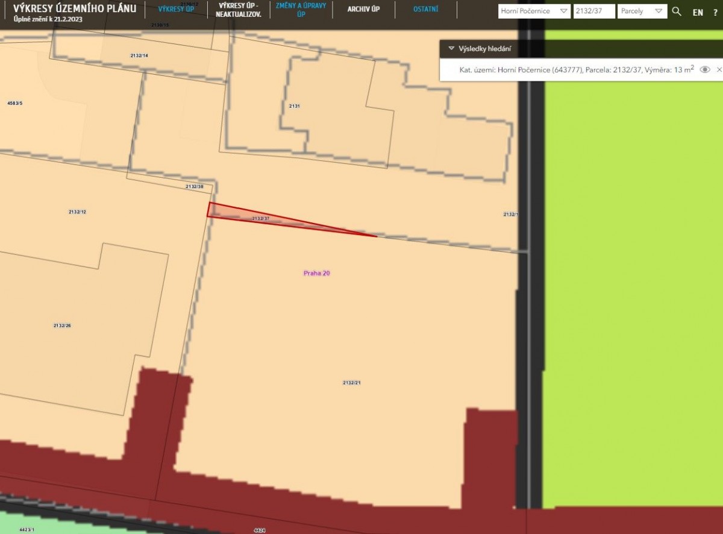Click parcel label 2132/26 on map
The height and width of the screenshot is (534, 723).
tap(62, 325)
